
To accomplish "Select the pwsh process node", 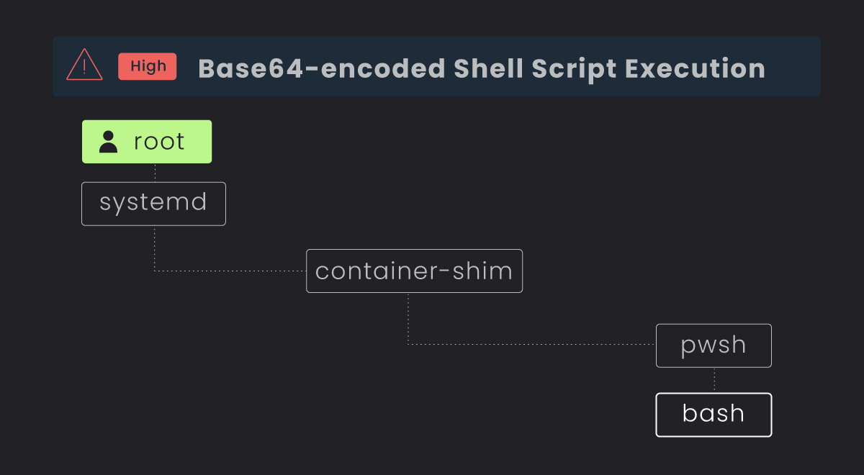I will point(714,345).
